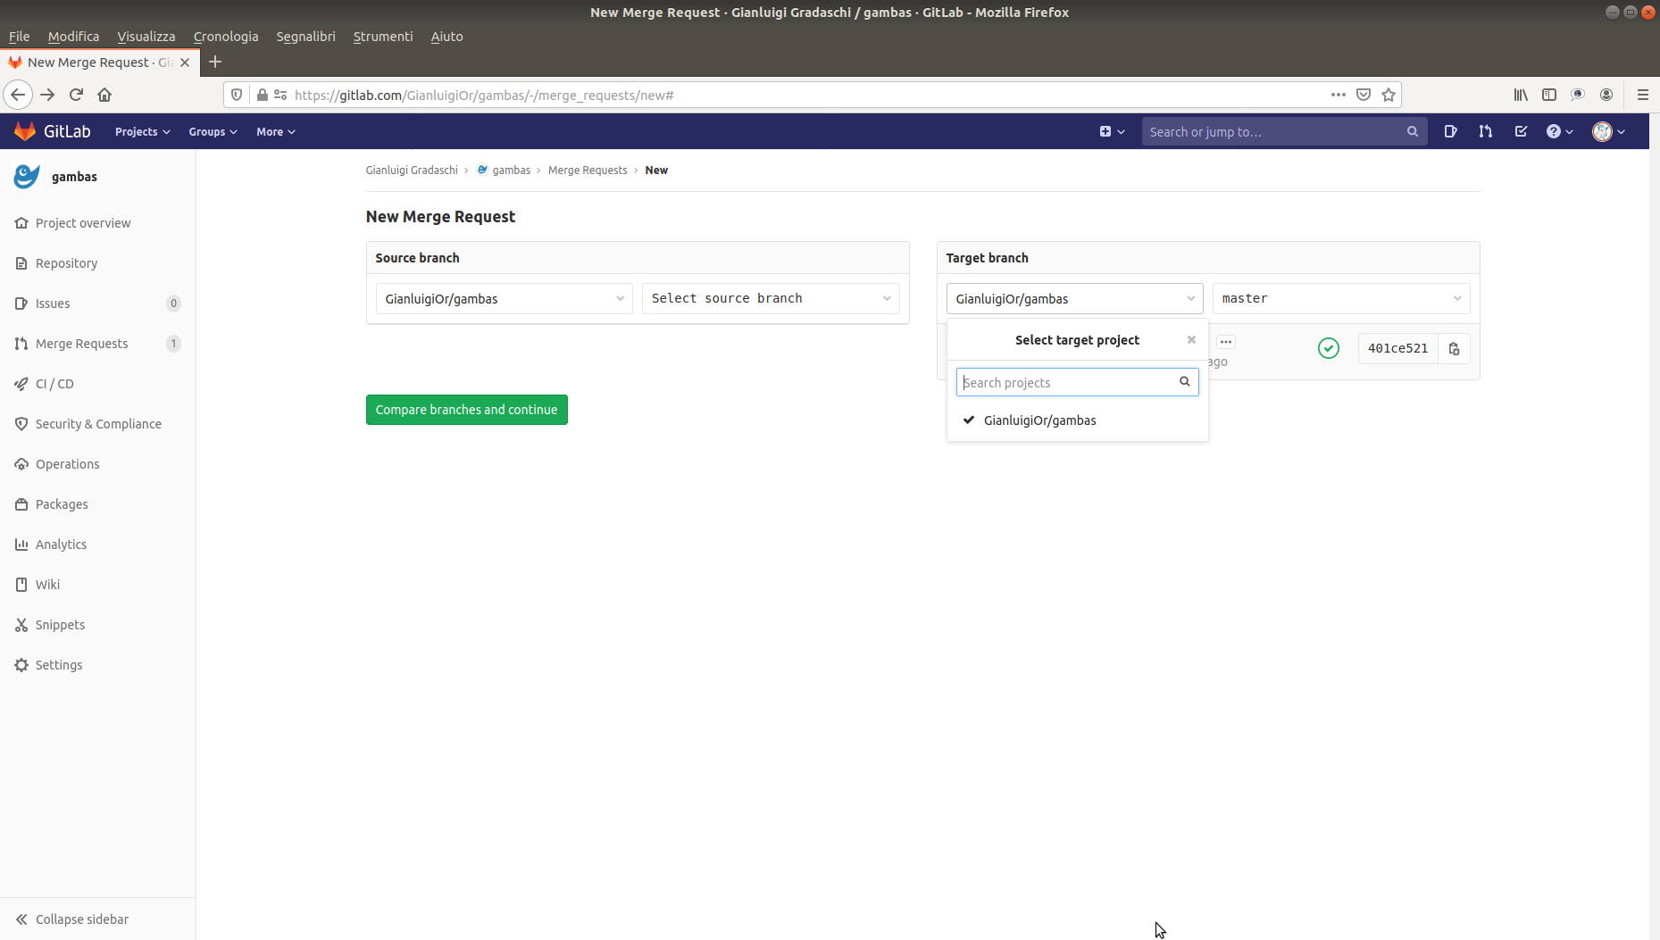Select the checked GianluigiOr/gambas project entry
1660x940 pixels.
[x=1039, y=420]
